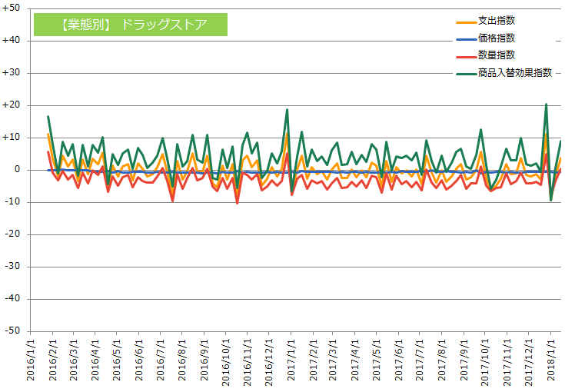Image resolution: width=565 pixels, height=392 pixels.
Task: Click the red 数量指数 legend line swatch
Action: point(467,57)
